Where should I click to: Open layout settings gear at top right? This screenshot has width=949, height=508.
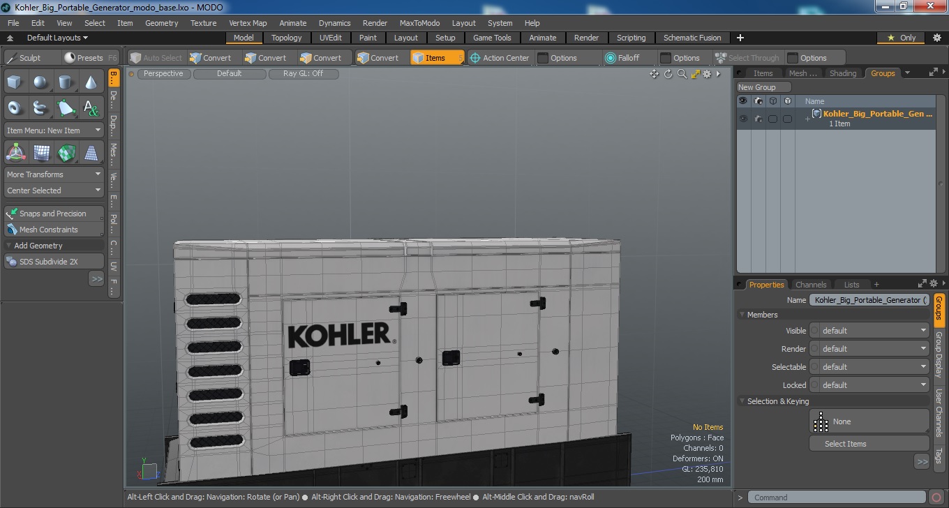click(x=937, y=38)
